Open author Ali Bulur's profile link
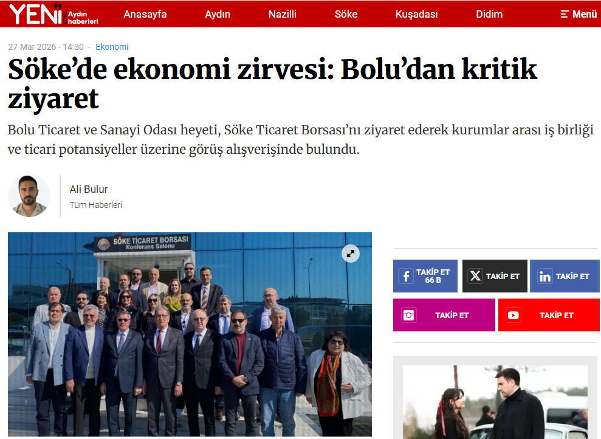 (89, 189)
